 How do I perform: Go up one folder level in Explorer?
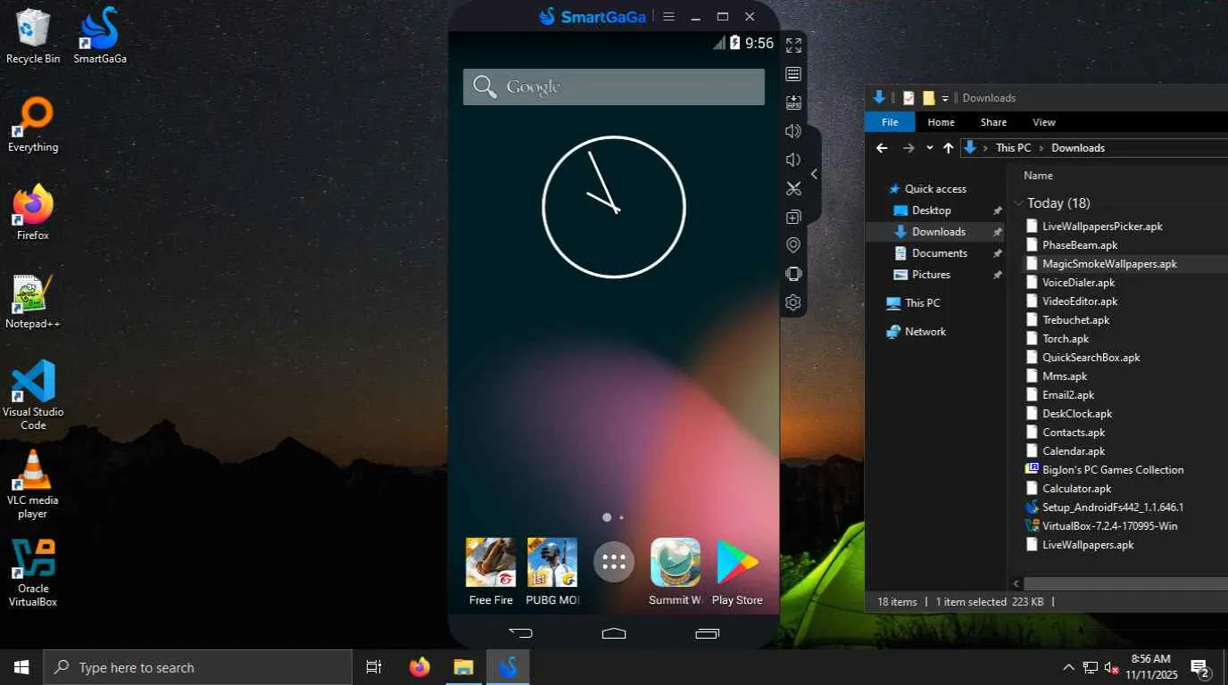point(948,148)
